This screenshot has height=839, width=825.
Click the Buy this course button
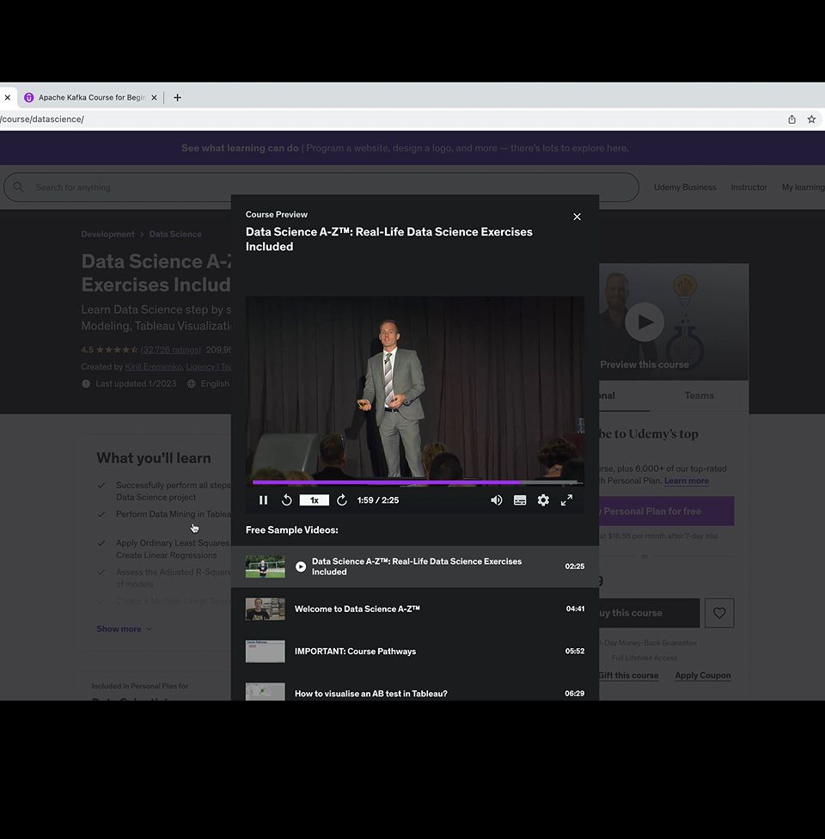649,613
